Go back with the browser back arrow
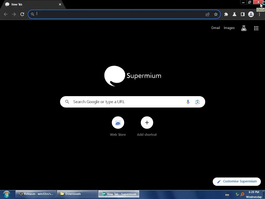This screenshot has width=265, height=199. coord(6,14)
